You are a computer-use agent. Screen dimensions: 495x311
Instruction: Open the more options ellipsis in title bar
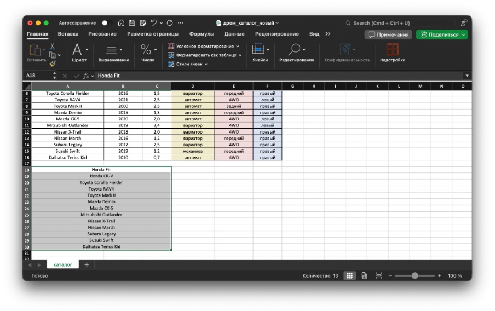click(181, 23)
